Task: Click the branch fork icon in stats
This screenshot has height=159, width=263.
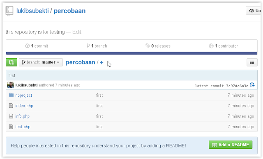Action: 88,46
